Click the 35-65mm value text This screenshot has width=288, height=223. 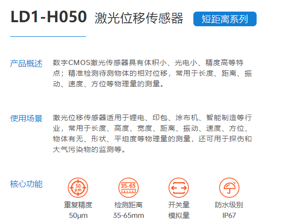pyautogui.click(x=129, y=215)
